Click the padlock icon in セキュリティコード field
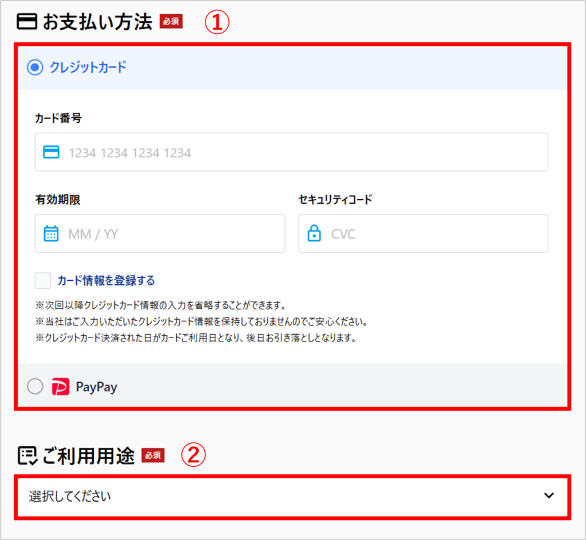 pos(314,233)
